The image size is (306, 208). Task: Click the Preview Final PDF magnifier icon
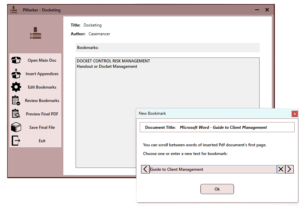[16, 114]
